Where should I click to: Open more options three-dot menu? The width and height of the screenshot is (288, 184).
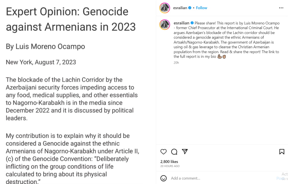click(x=281, y=8)
